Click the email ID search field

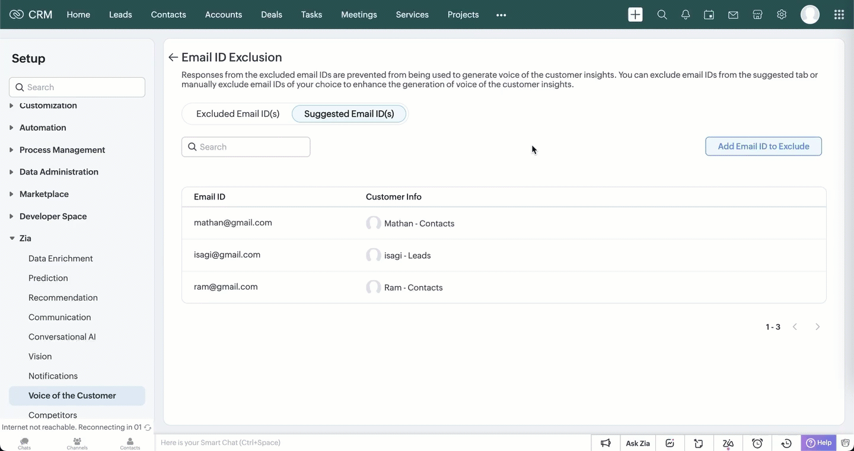pos(246,147)
